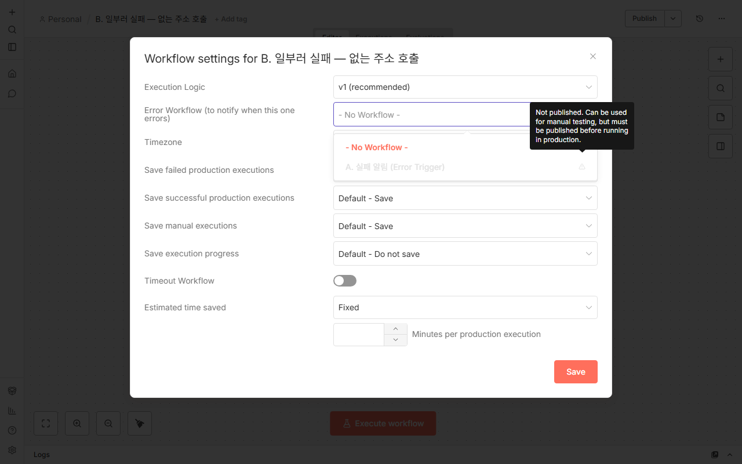The width and height of the screenshot is (742, 464).
Task: Open workflow history clock icon
Action: (700, 19)
